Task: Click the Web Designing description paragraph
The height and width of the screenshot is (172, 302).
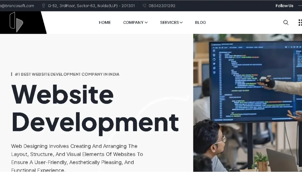Action: tap(77, 158)
